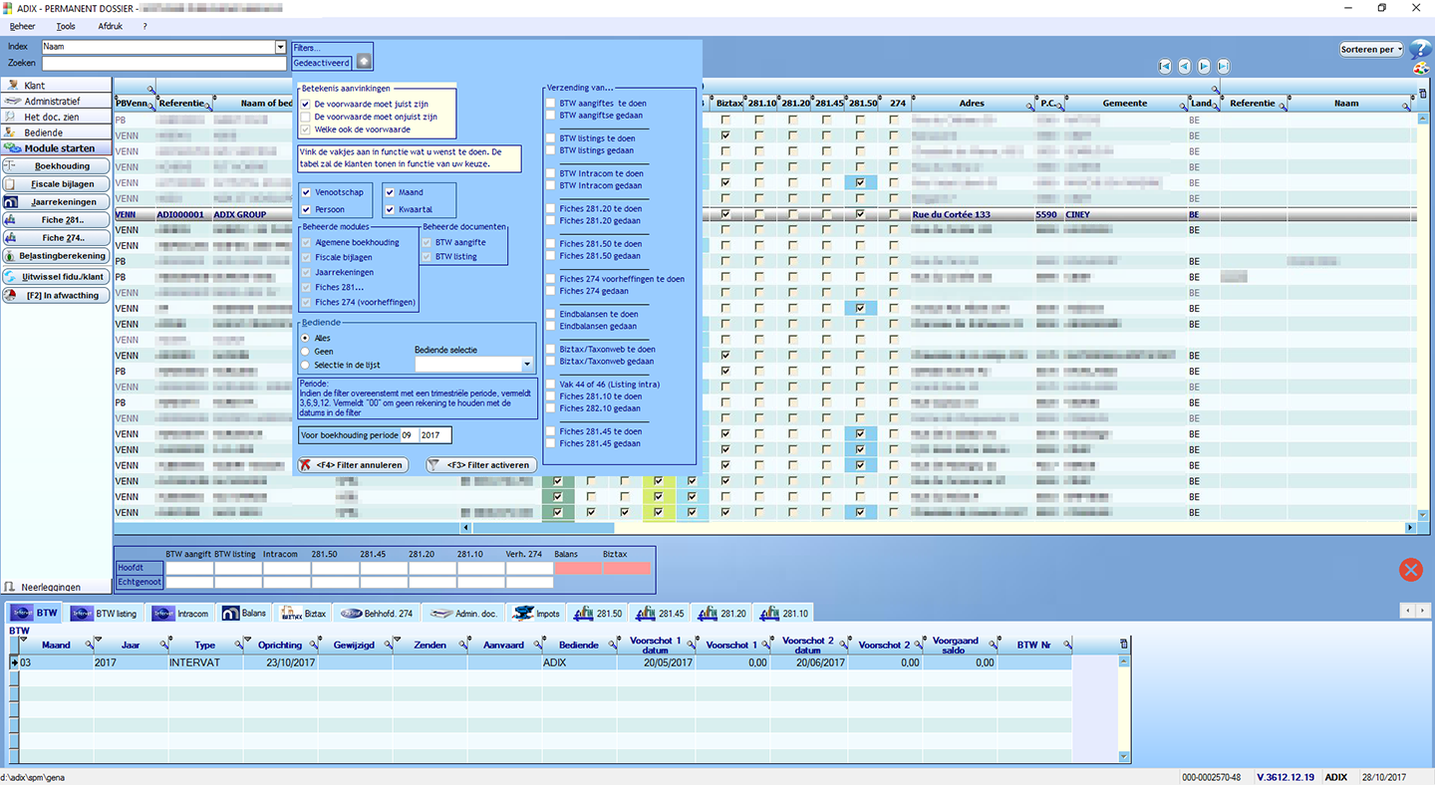Uncheck the Kwartaal checkbox
Screen dimensions: 1435x785
click(x=390, y=209)
